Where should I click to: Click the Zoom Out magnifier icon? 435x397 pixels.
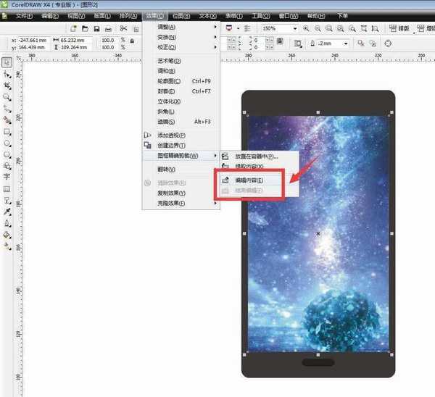click(x=318, y=28)
